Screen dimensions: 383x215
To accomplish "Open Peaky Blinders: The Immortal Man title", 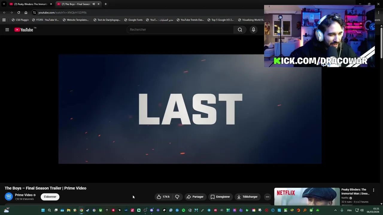I will click(x=355, y=191).
